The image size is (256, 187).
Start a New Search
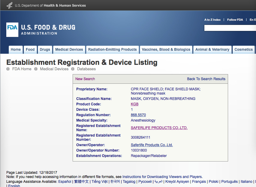(85, 79)
